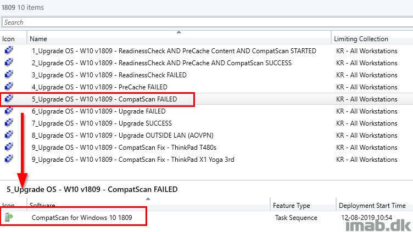Select 2_Upgrade OS ReadinessCheck AND PreCache AND CompatScan SUCCESS row
The width and height of the screenshot is (413, 232).
tap(206, 63)
